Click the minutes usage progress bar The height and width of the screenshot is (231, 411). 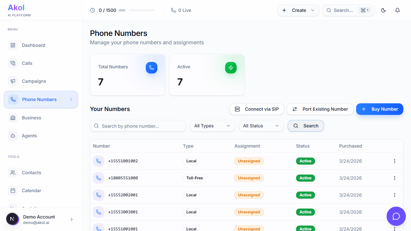point(142,10)
